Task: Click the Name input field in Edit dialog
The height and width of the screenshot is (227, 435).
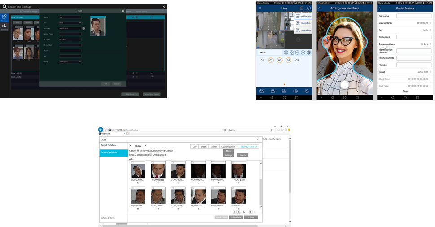Action: coord(70,17)
